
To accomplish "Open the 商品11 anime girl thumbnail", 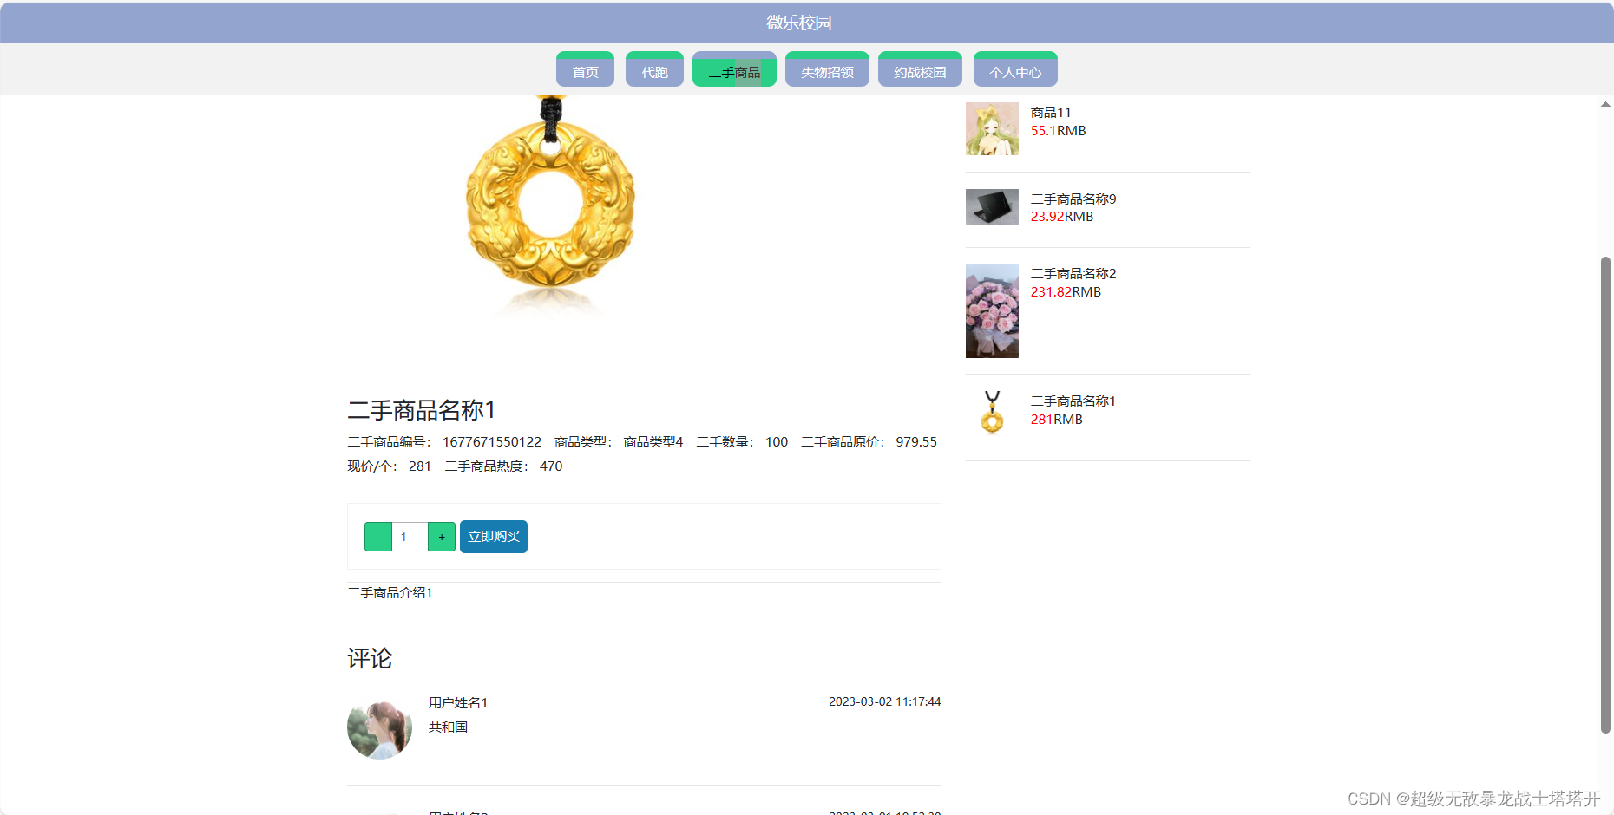I will click(x=992, y=128).
